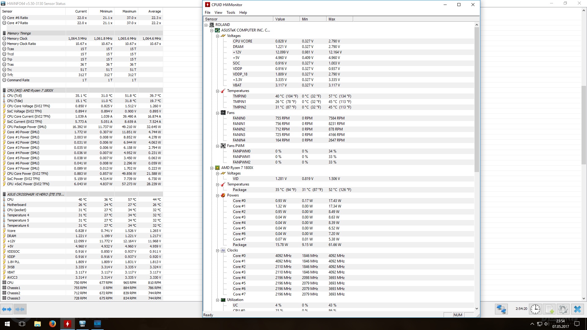Collapse the Voltages node under ASUSTeK

(x=218, y=36)
